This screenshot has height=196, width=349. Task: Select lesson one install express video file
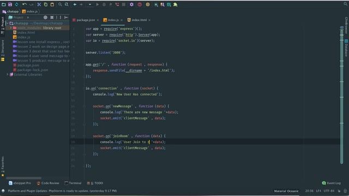pyautogui.click(x=41, y=42)
